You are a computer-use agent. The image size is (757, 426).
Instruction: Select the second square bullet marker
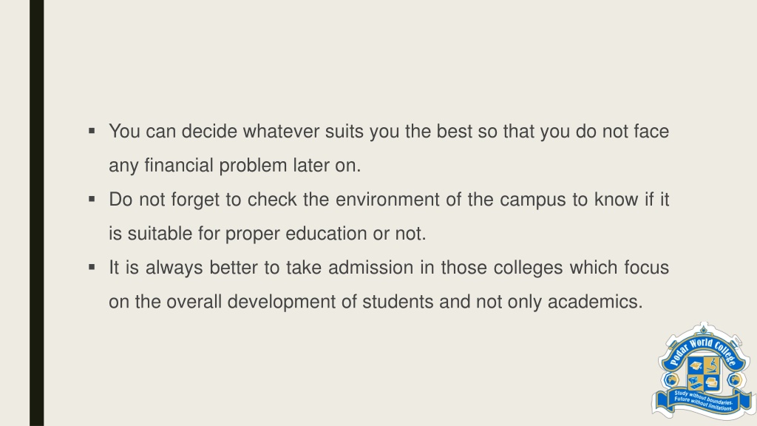click(x=92, y=199)
